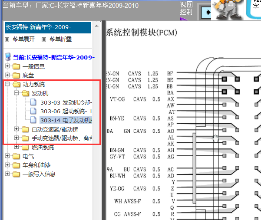Click the vertical splitter bar beside tree
This screenshot has width=261, height=220.
pyautogui.click(x=104, y=120)
